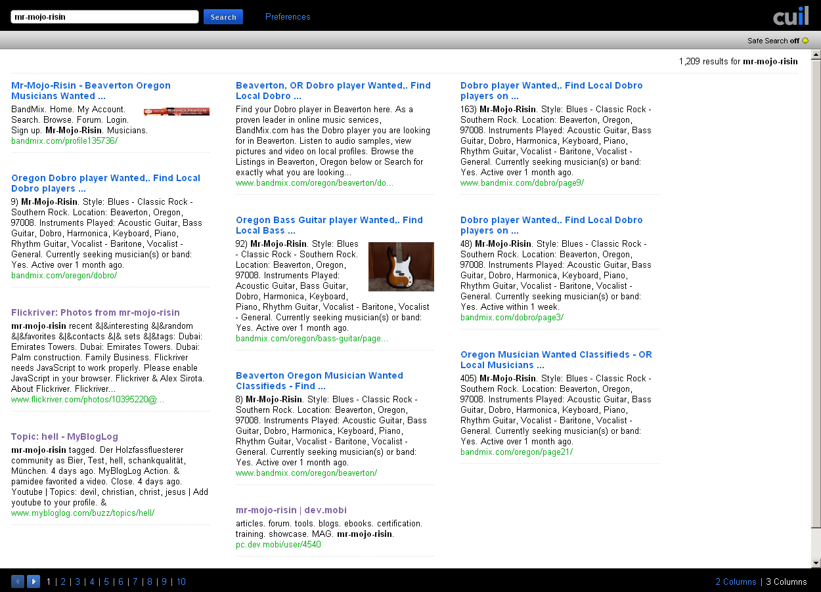Image resolution: width=821 pixels, height=592 pixels.
Task: Click bandmix.com/oregon/page21/ URL
Action: [517, 452]
